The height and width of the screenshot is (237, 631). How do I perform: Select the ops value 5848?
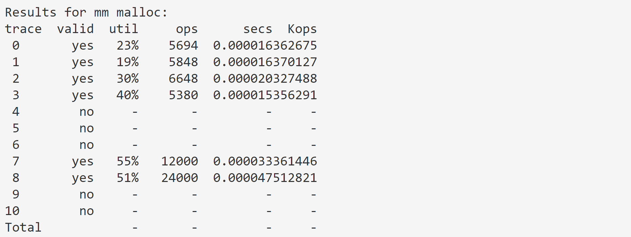(183, 62)
